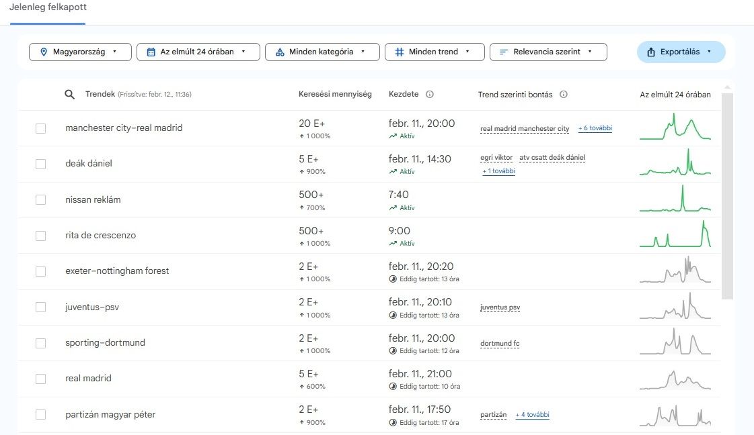Click the duration clock icon for real madrid row
The height and width of the screenshot is (435, 754).
tap(393, 387)
